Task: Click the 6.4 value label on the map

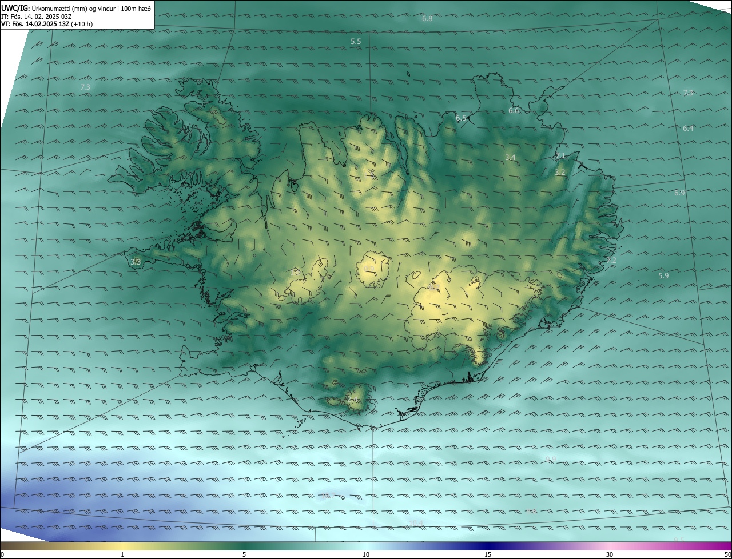Action: pos(688,129)
